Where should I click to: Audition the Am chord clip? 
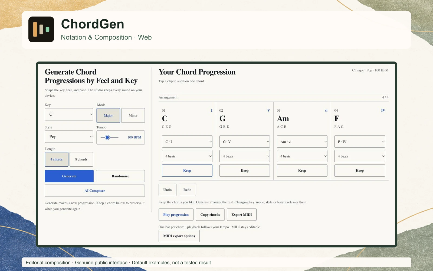click(302, 119)
